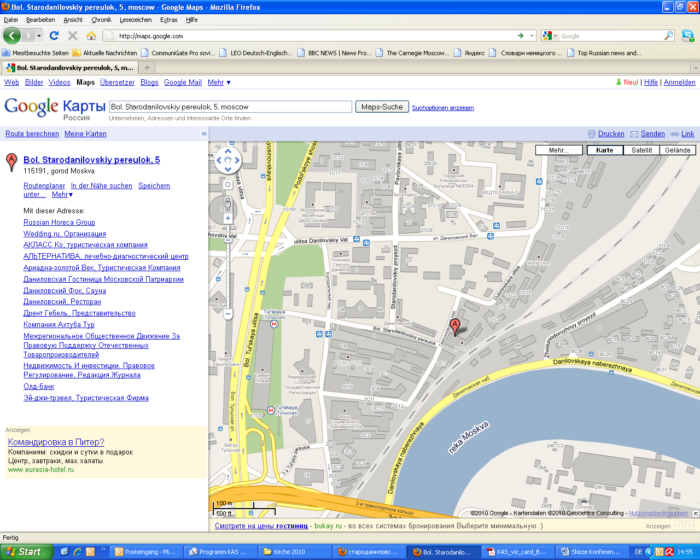Open Meistbesuchte Seiten bookmark folder
Viewport: 700px width, 560px height.
click(36, 53)
